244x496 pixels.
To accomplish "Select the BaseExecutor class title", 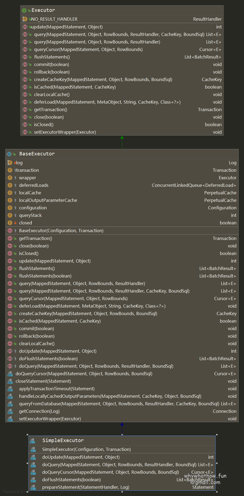I will click(x=37, y=154).
